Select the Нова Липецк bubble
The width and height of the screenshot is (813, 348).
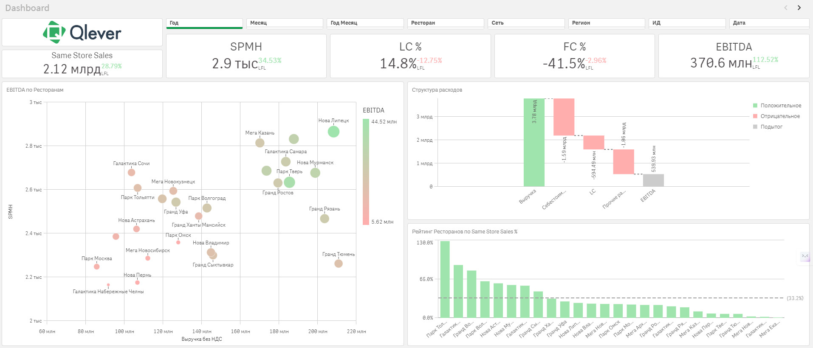tap(333, 132)
